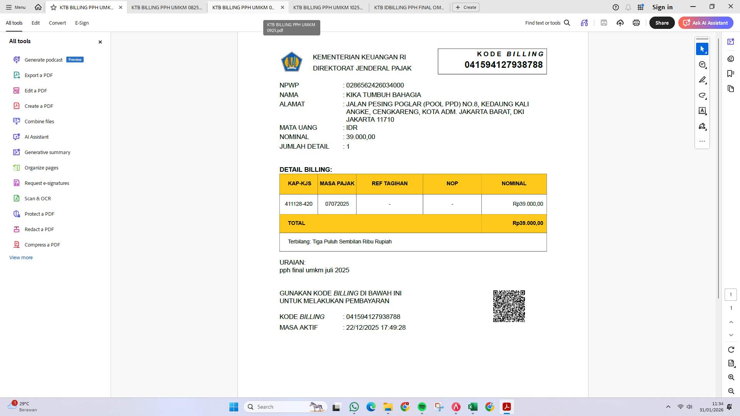The image size is (740, 416).
Task: Click the Ask AI Assistant button
Action: click(x=705, y=23)
